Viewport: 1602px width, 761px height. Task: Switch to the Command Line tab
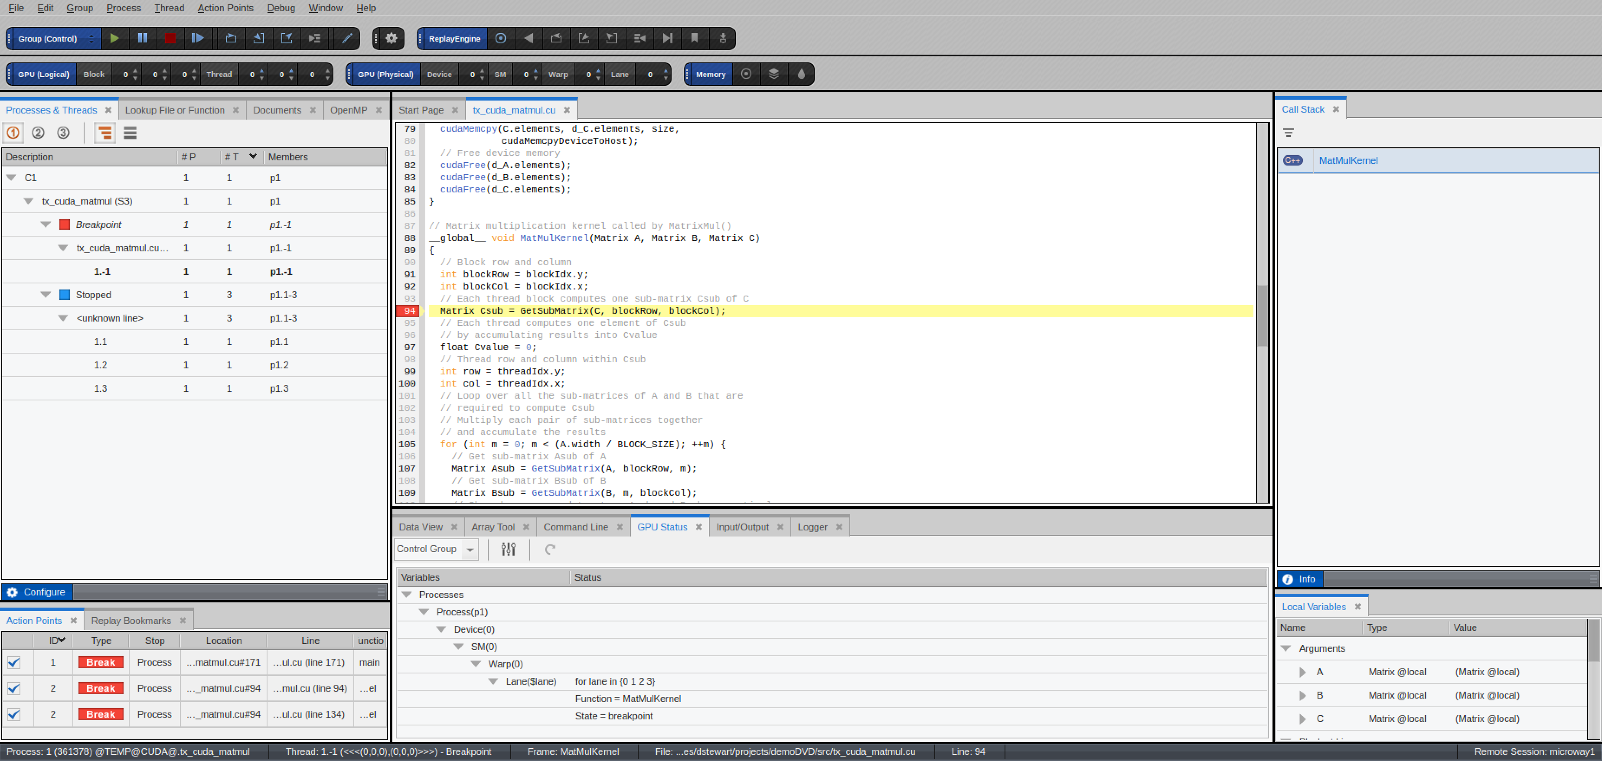pos(576,527)
